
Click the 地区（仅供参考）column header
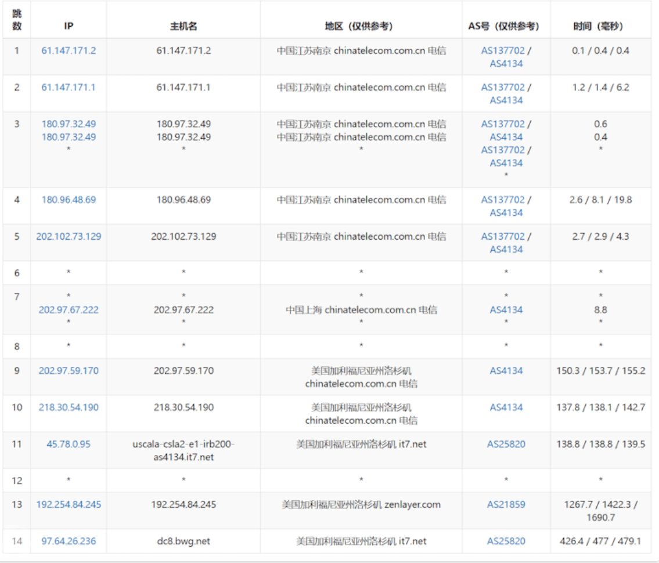[361, 26]
